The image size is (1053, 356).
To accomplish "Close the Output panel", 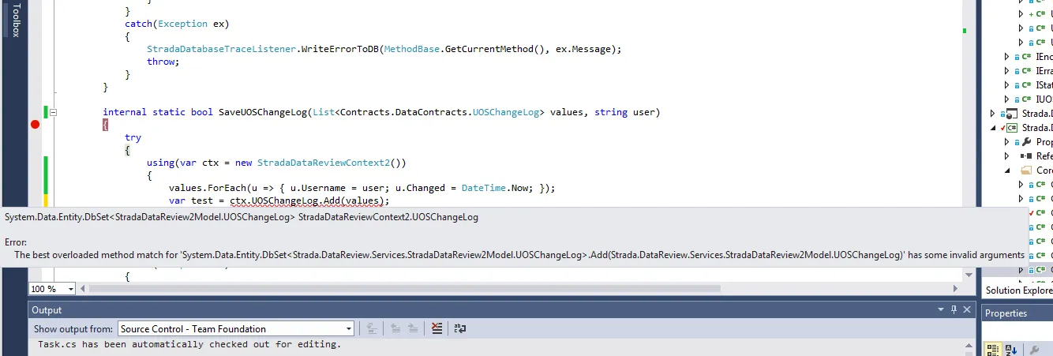I will 969,310.
